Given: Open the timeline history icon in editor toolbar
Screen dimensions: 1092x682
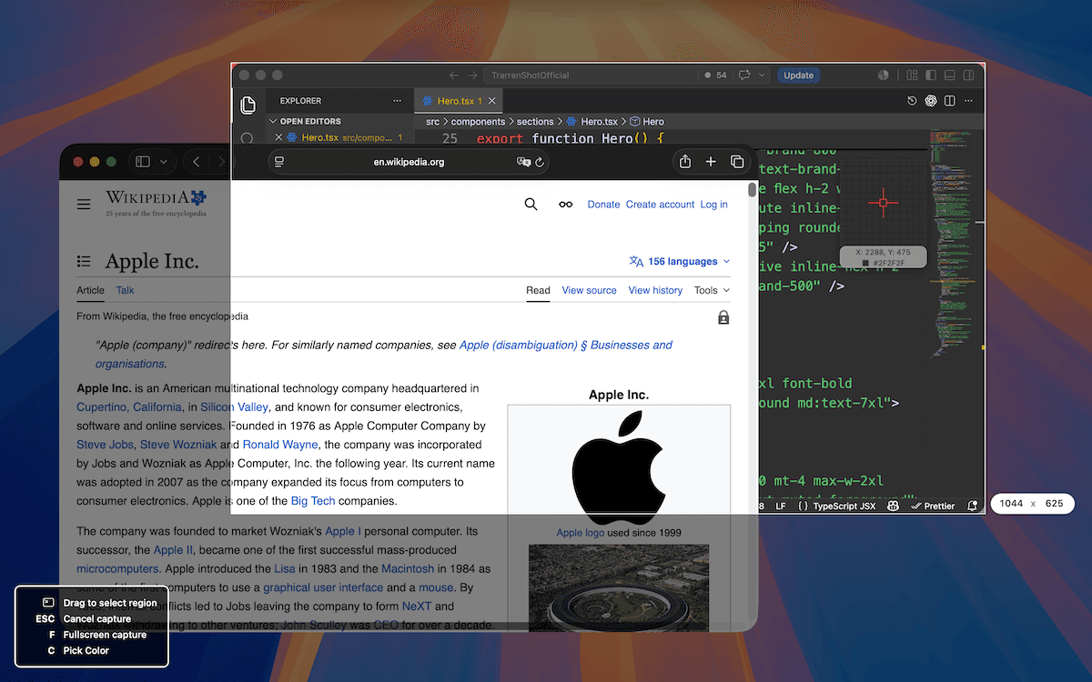Looking at the screenshot, I should point(912,101).
